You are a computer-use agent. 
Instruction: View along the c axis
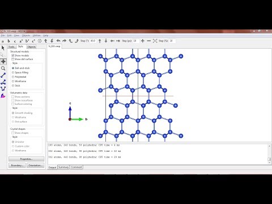pyautogui.click(x=15, y=41)
